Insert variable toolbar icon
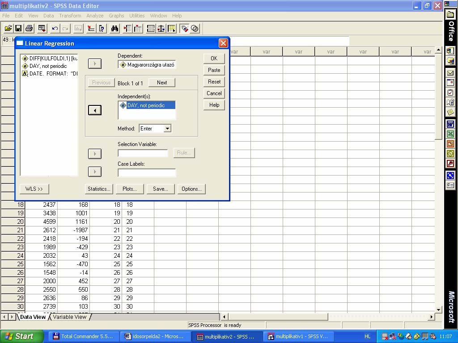Image resolution: width=458 pixels, height=343 pixels. (138, 28)
